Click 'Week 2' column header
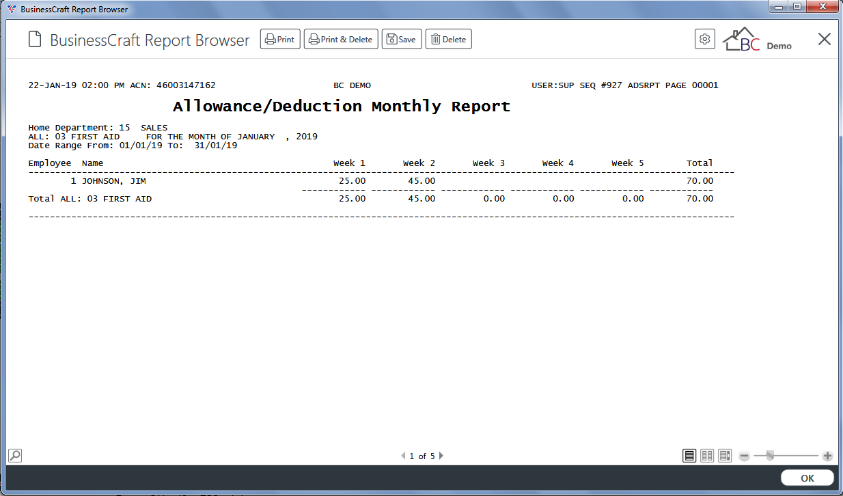Screen dimensions: 843x496 point(419,163)
